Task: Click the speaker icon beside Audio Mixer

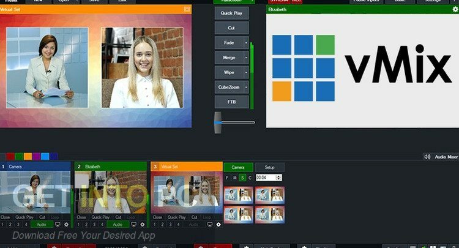Action: [x=427, y=157]
